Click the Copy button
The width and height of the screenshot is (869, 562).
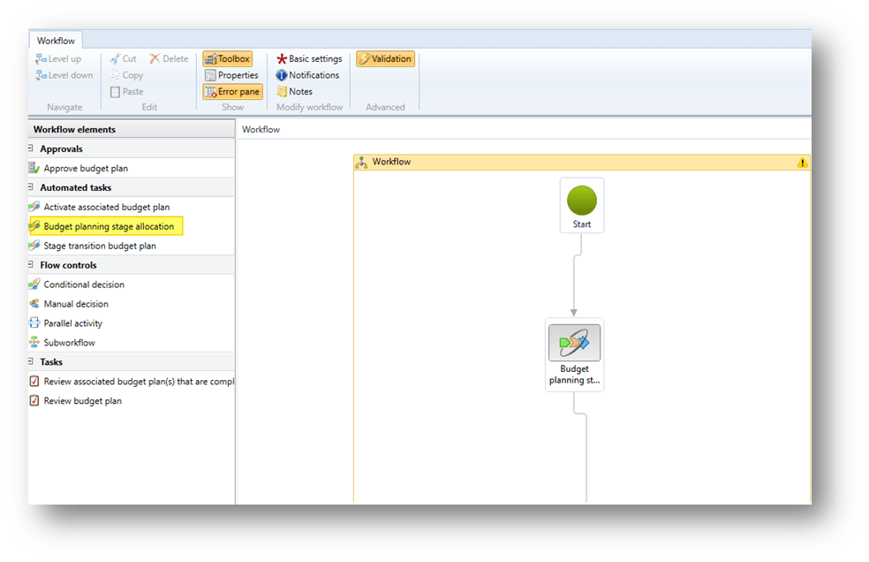127,75
